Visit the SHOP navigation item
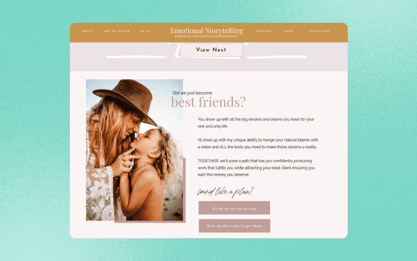Image resolution: width=417 pixels, height=261 pixels. pyautogui.click(x=288, y=31)
